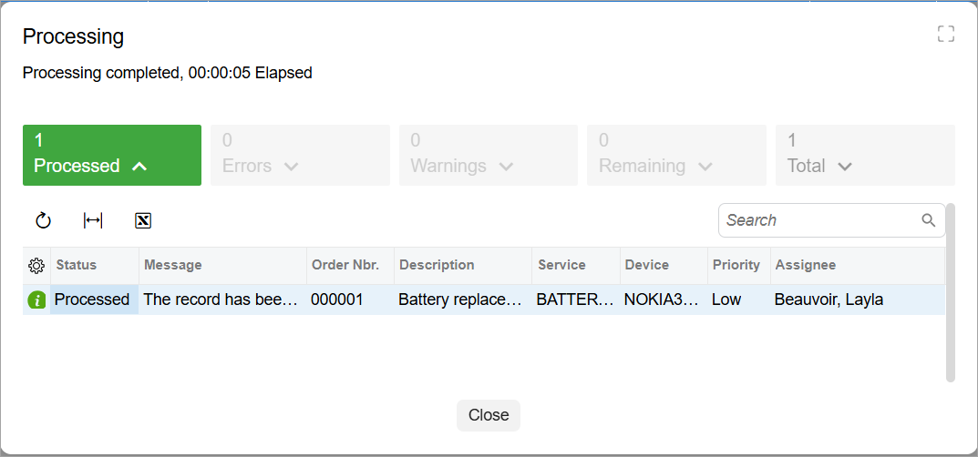Expand the Remaining section
978x457 pixels.
(x=676, y=155)
